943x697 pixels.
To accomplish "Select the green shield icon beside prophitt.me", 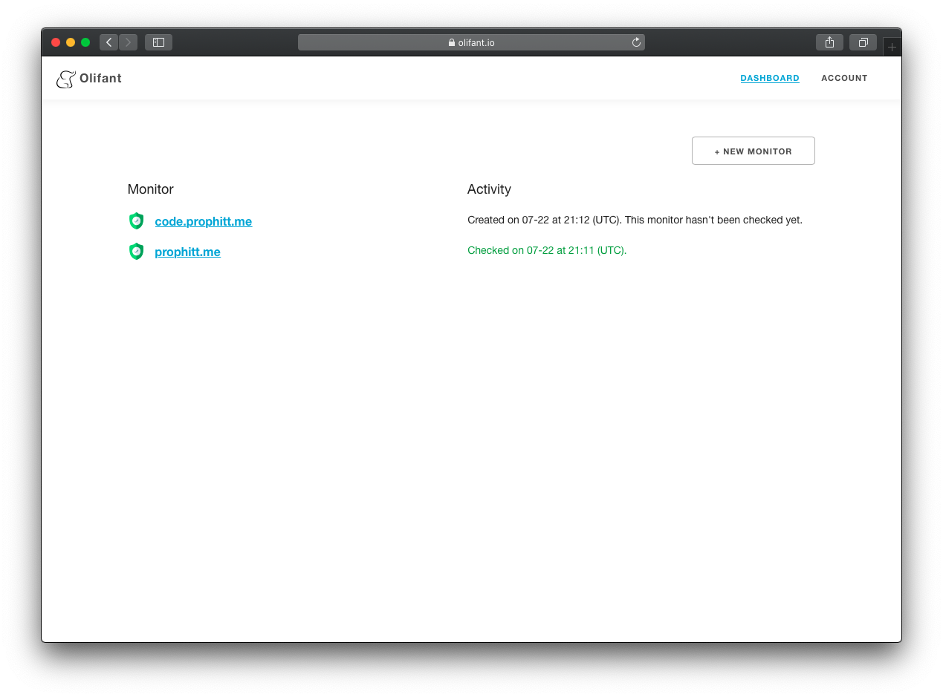I will tap(136, 251).
